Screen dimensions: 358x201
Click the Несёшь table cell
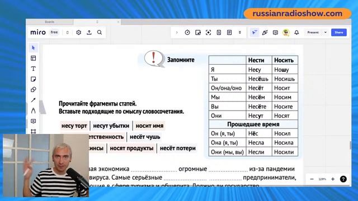(258, 79)
